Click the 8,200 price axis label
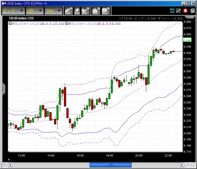Screen dimensions: 197x169 [187, 133]
